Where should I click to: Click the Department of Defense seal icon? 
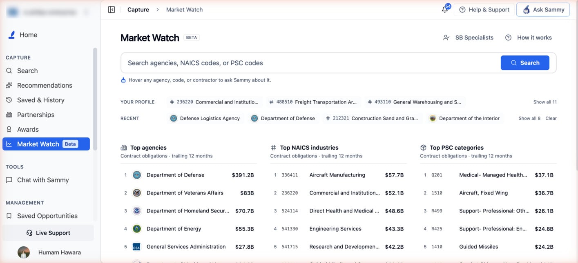tap(137, 175)
